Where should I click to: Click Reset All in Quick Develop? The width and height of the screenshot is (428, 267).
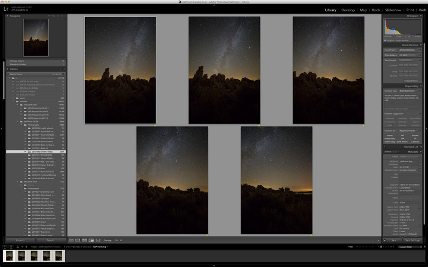[410, 81]
